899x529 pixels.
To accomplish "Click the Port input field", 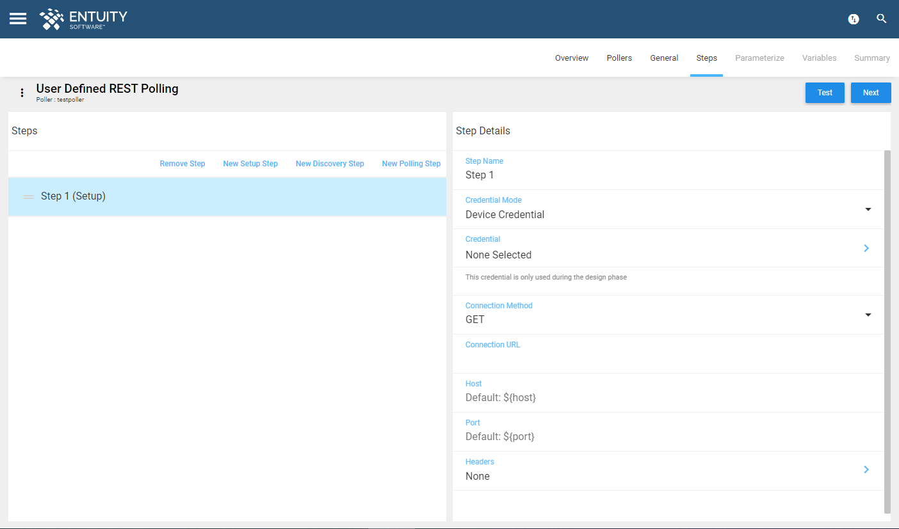I will pos(668,432).
